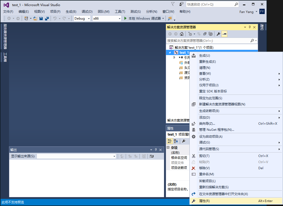Toggle categorized view in Properties panel
Screen dimensions: 283x206
(x=170, y=141)
